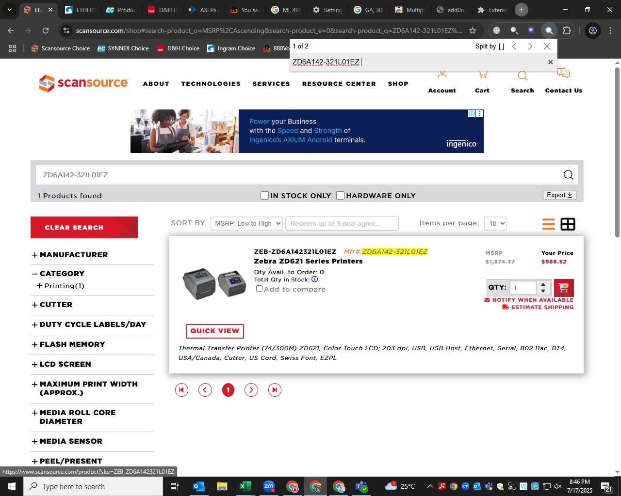Open Excel from the taskbar

coord(245,486)
